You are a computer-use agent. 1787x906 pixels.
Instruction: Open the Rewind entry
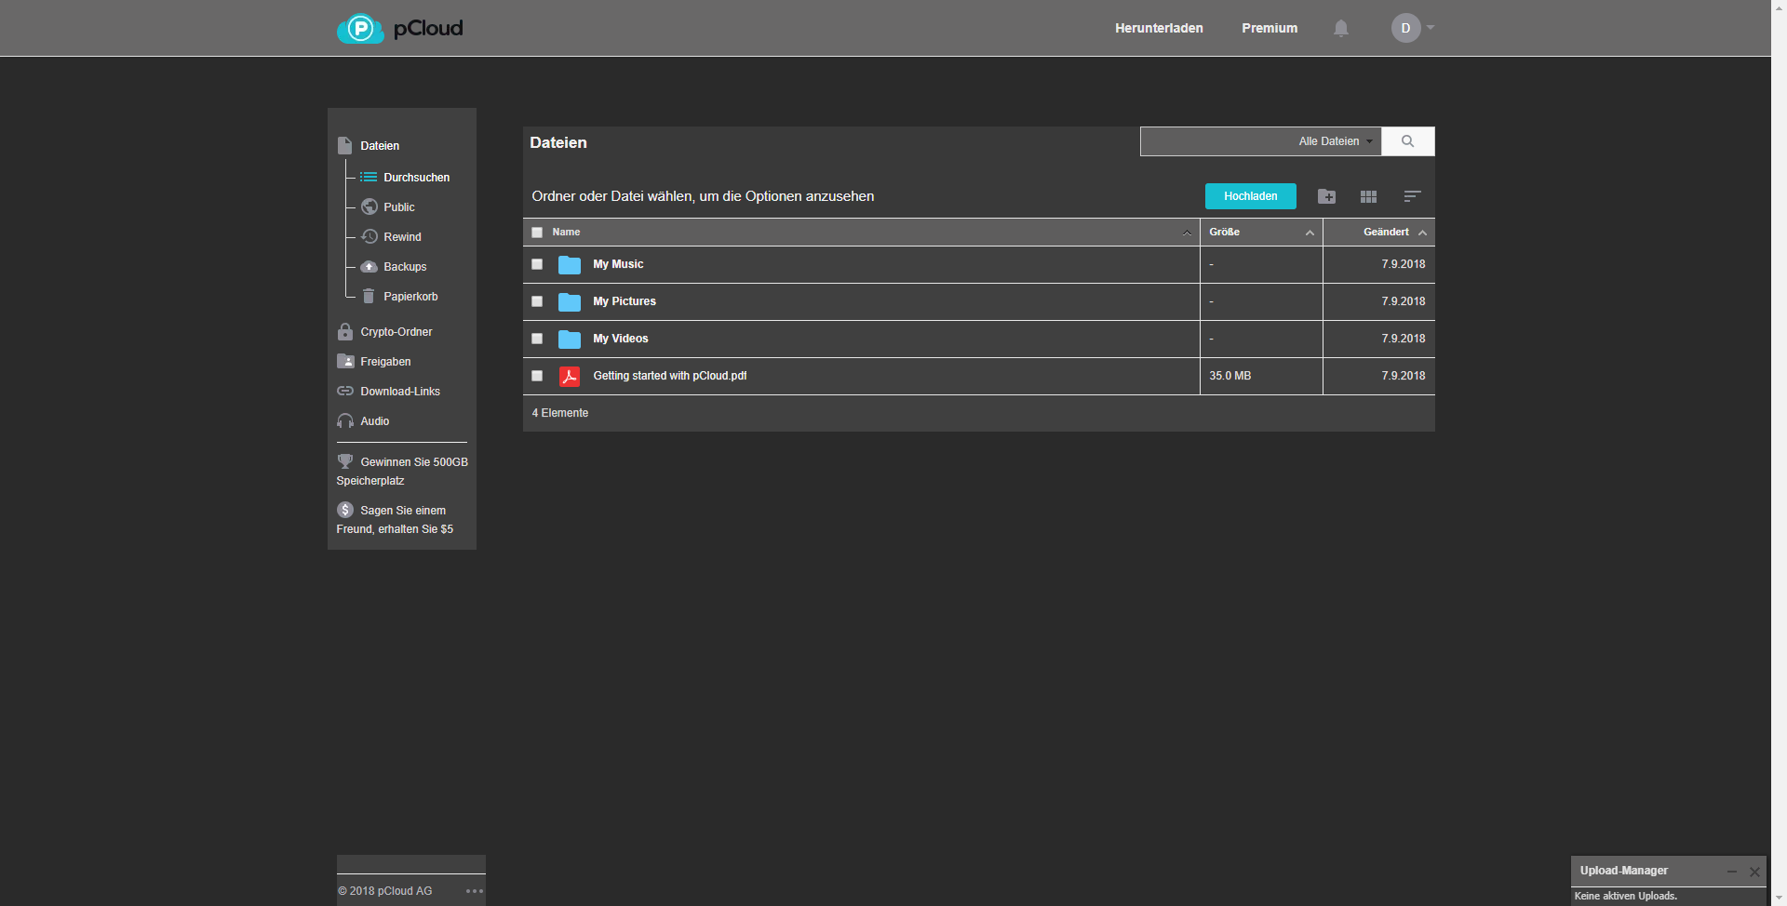point(402,236)
